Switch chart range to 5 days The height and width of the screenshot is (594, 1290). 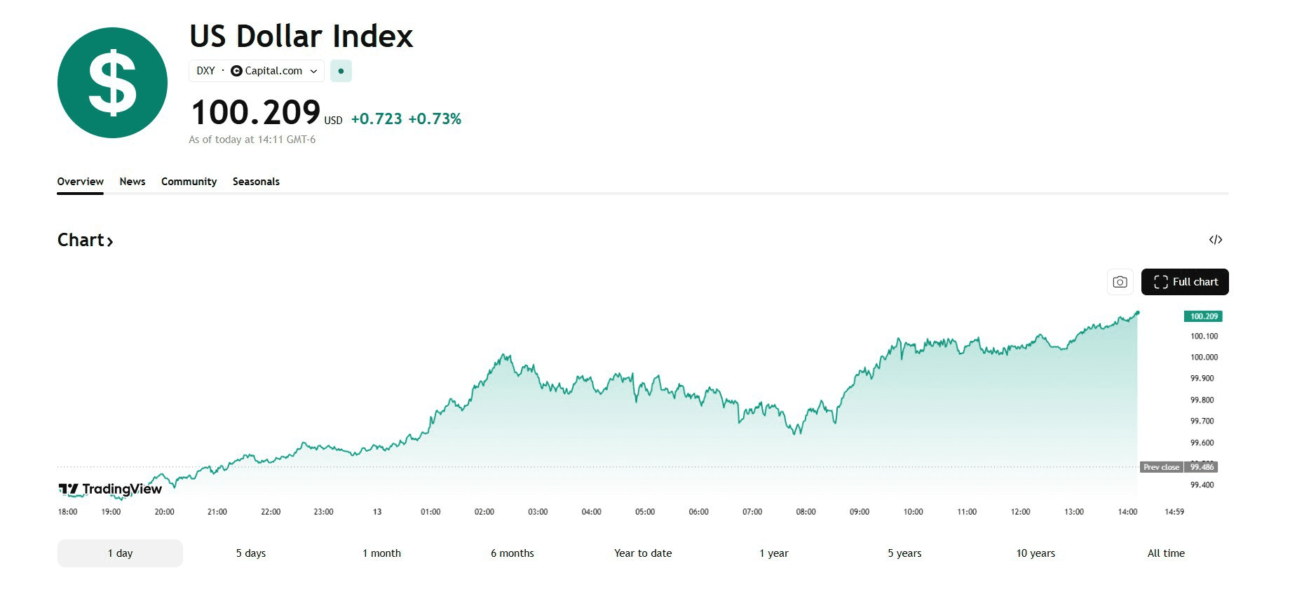pyautogui.click(x=251, y=553)
